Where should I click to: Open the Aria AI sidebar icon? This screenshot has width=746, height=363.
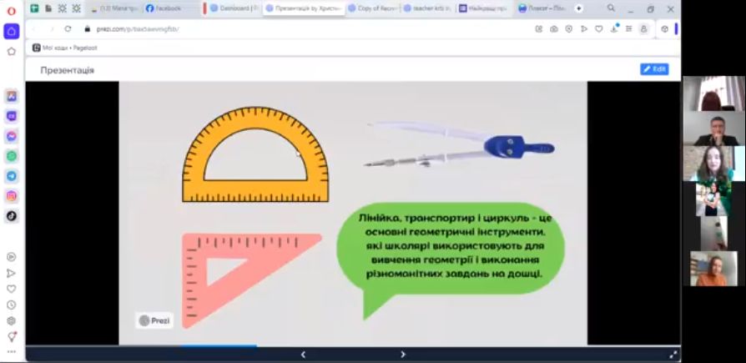tap(12, 97)
